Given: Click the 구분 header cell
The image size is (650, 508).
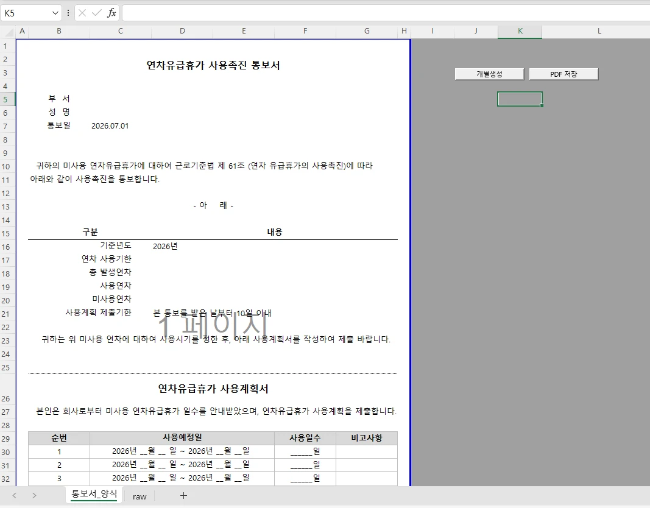Looking at the screenshot, I should coord(90,232).
